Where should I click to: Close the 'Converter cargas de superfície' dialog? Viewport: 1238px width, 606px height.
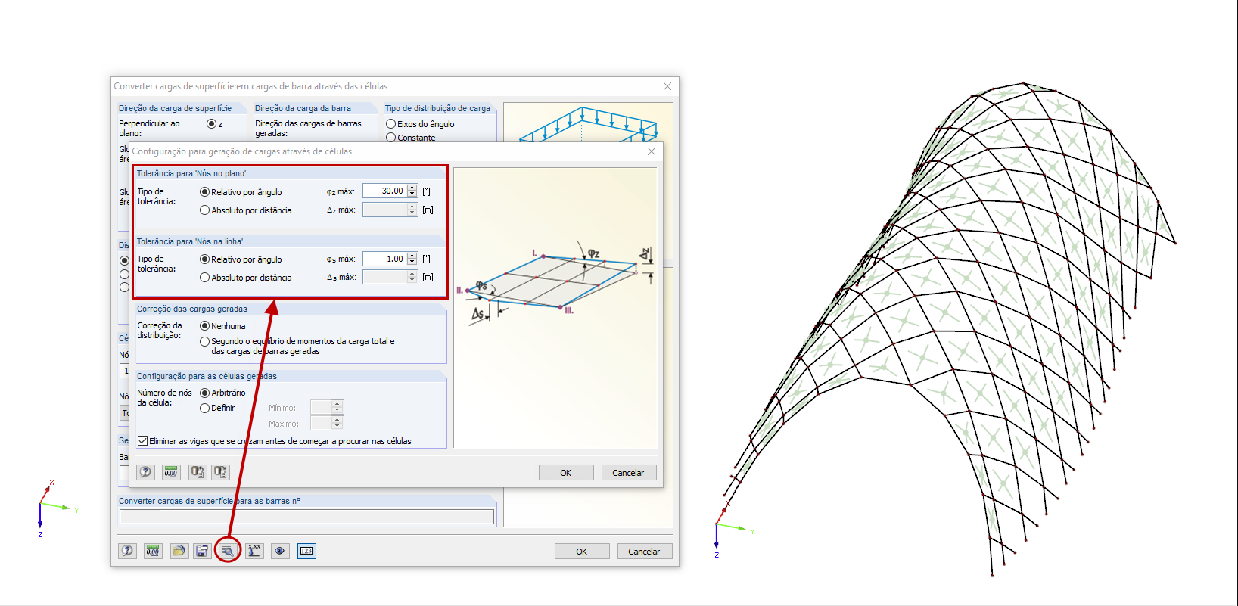[x=667, y=86]
